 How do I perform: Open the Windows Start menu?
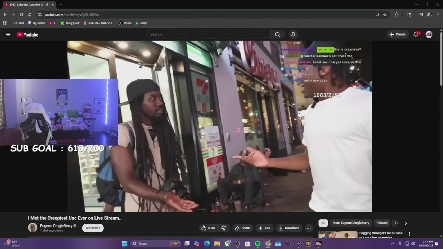pyautogui.click(x=125, y=243)
